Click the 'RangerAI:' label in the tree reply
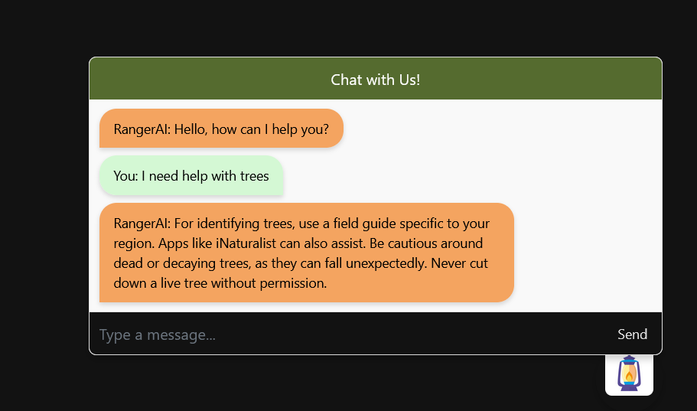This screenshot has width=697, height=411. coord(142,223)
